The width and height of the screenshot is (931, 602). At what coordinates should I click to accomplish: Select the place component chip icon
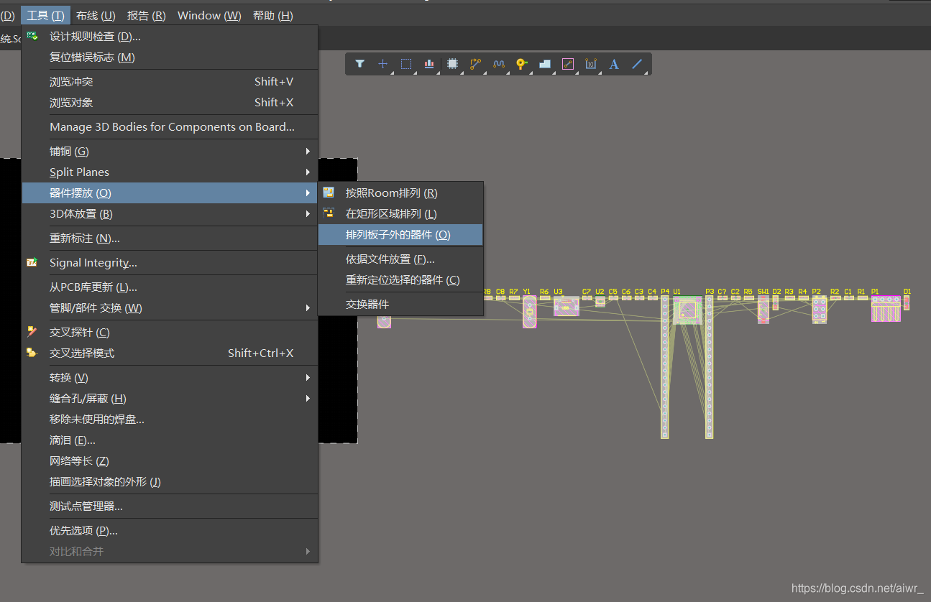click(452, 64)
